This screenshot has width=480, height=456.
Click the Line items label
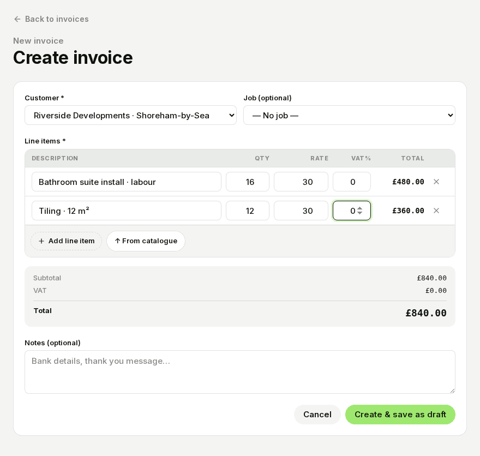click(x=45, y=141)
